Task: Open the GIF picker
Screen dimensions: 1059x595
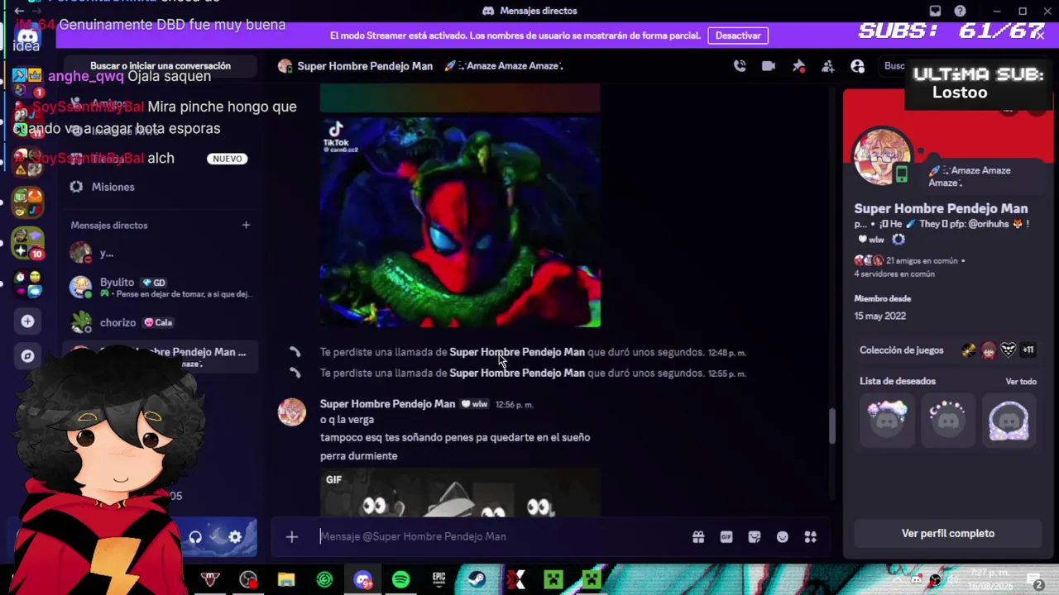Action: 726,537
